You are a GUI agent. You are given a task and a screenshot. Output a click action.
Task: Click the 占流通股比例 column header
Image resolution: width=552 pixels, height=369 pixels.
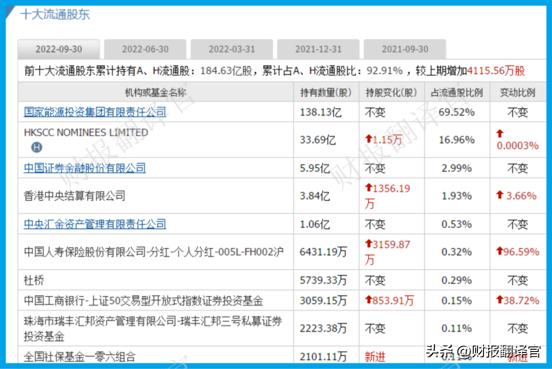(x=457, y=92)
